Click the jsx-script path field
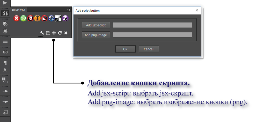Screen dimensions: 273x122 pos(153,25)
